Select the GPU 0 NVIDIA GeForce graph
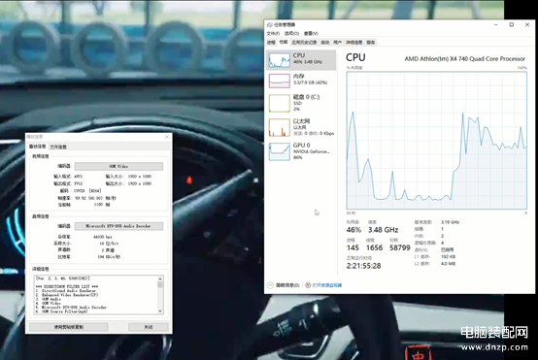 pos(279,151)
